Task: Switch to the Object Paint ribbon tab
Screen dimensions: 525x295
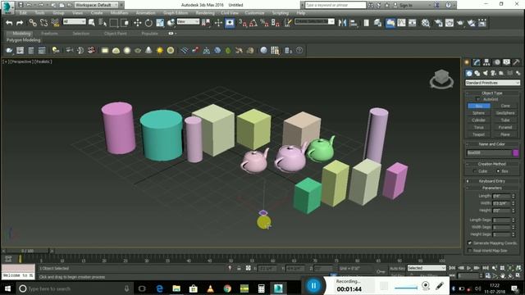Action: click(x=115, y=34)
